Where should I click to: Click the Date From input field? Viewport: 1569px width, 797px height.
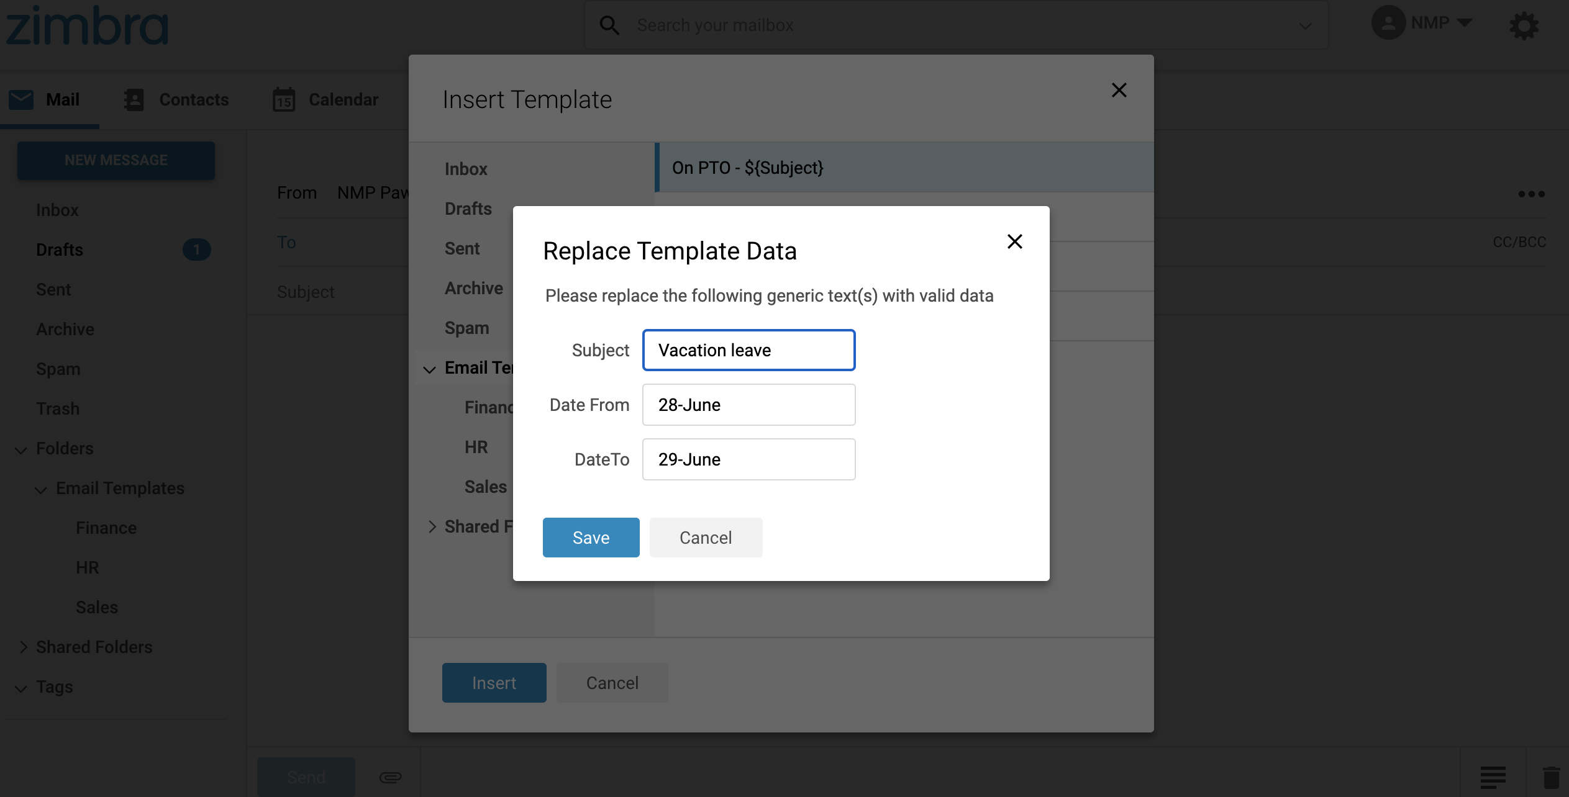pos(748,405)
